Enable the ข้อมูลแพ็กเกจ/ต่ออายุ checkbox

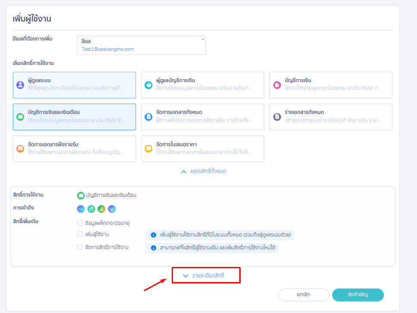pos(80,223)
